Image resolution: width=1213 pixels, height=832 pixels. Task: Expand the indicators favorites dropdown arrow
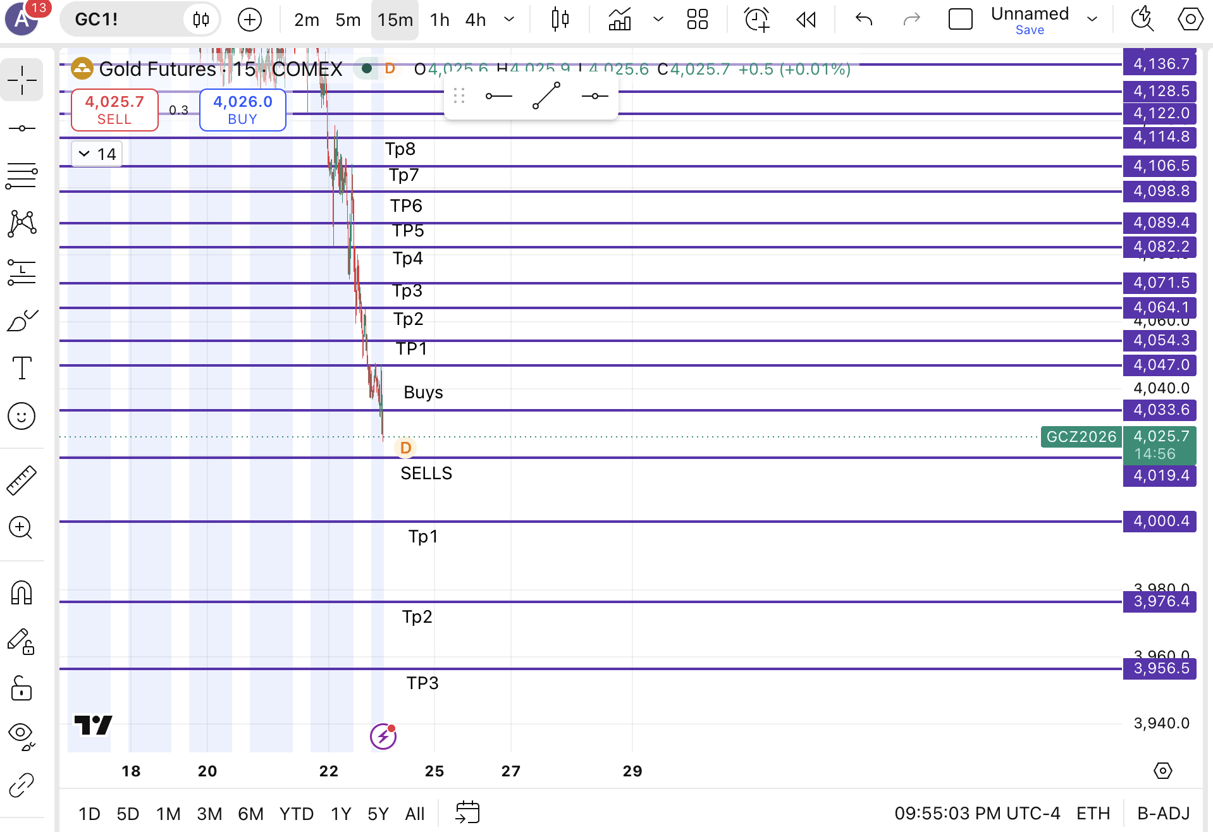tap(658, 20)
